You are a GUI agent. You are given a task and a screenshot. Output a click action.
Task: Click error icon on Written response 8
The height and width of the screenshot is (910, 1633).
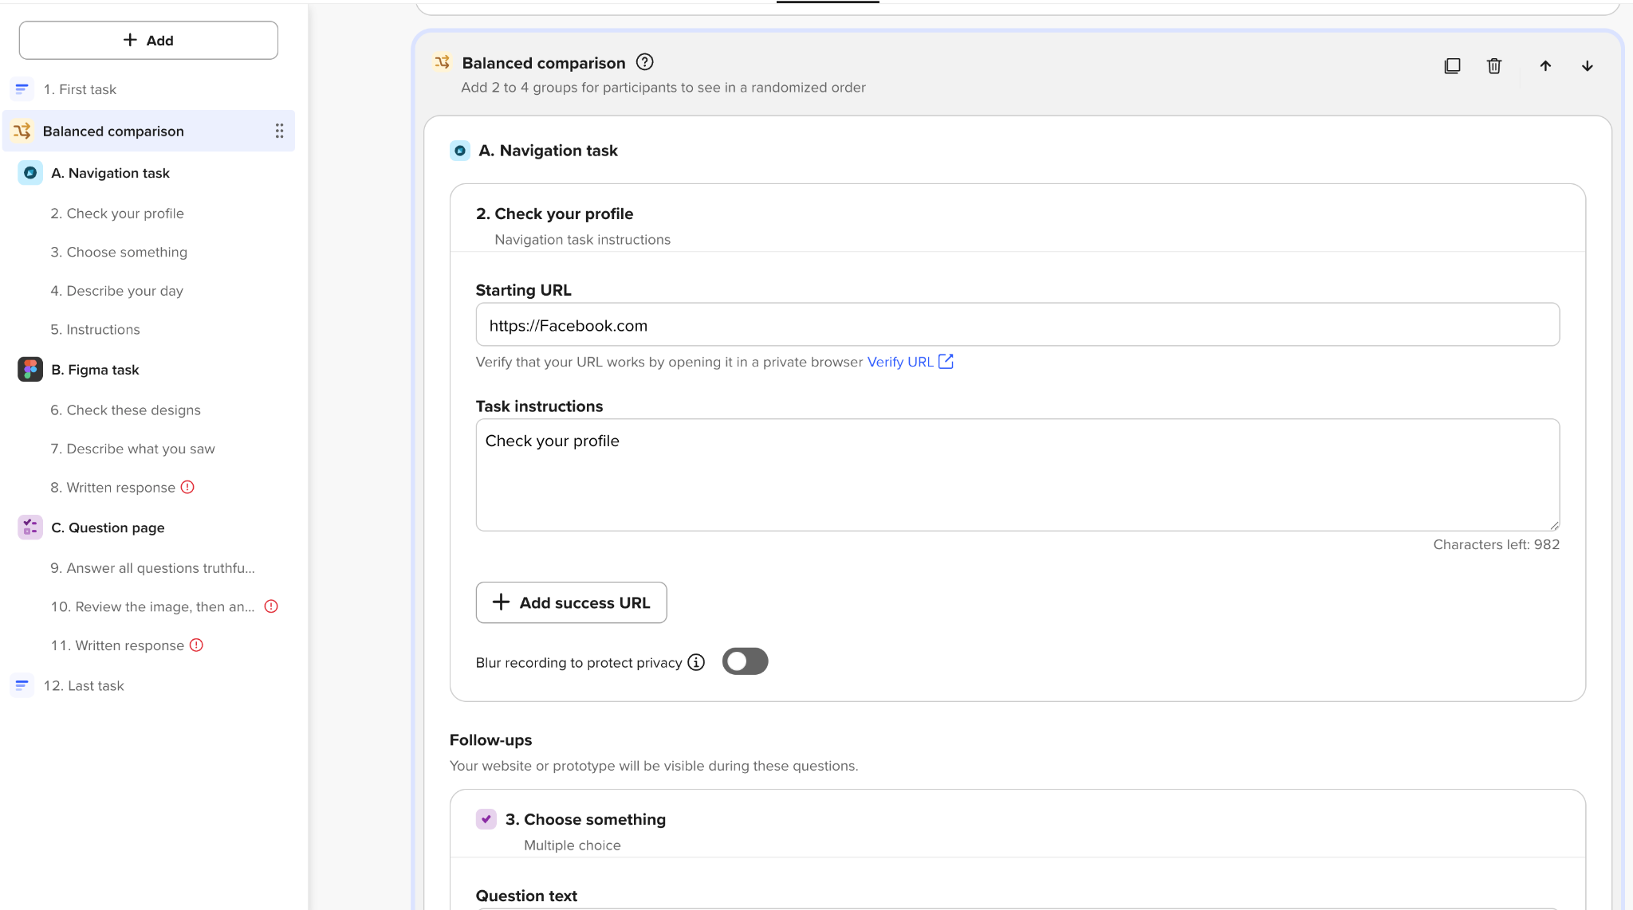coord(187,487)
